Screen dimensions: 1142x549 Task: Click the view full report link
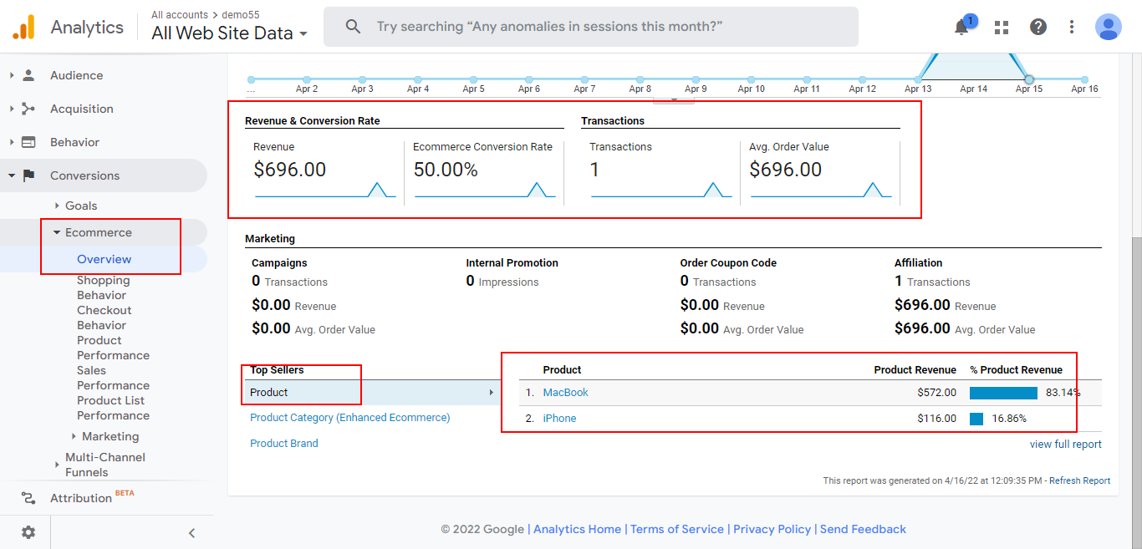1065,444
